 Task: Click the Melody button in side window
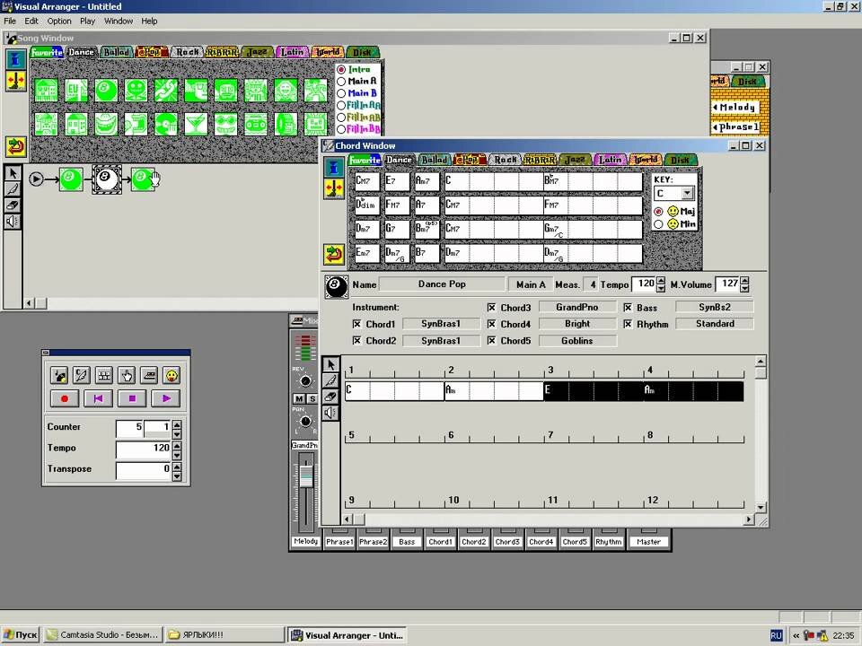point(736,107)
